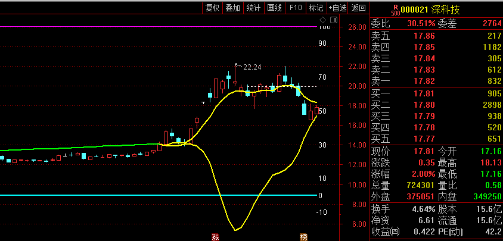Image resolution: width=503 pixels, height=241 pixels.
Task: Click the 现价 value 17.81
Action: coord(424,151)
